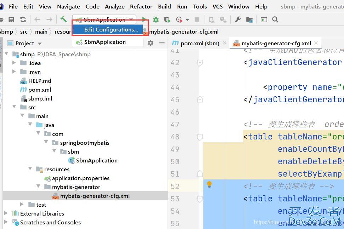Open Settings with the wrench icon
Screen dimensions: 344x229
(238, 19)
